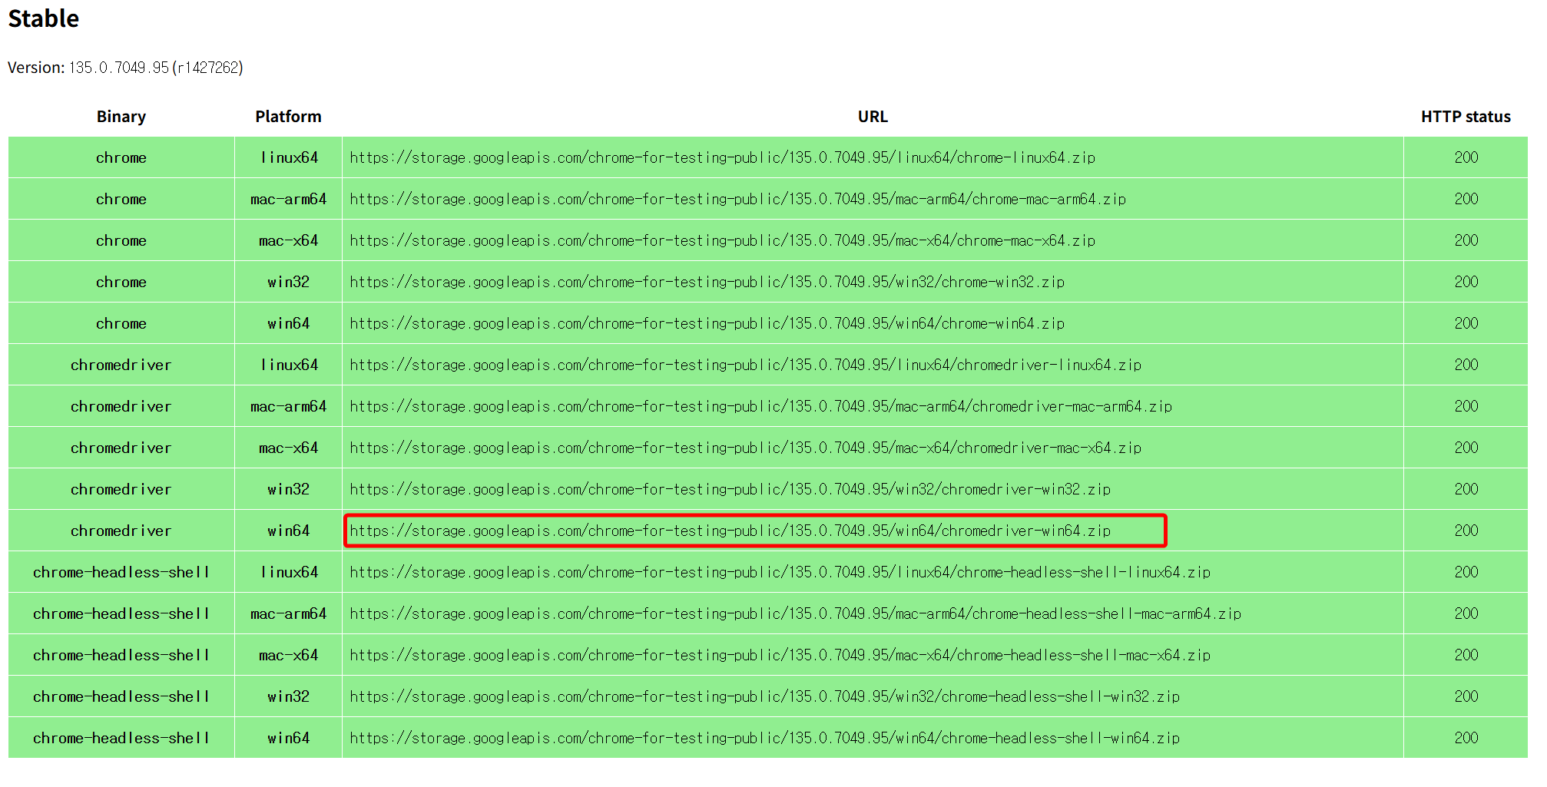Click the version number 135.0.7049.95
The height and width of the screenshot is (787, 1547).
coord(119,68)
